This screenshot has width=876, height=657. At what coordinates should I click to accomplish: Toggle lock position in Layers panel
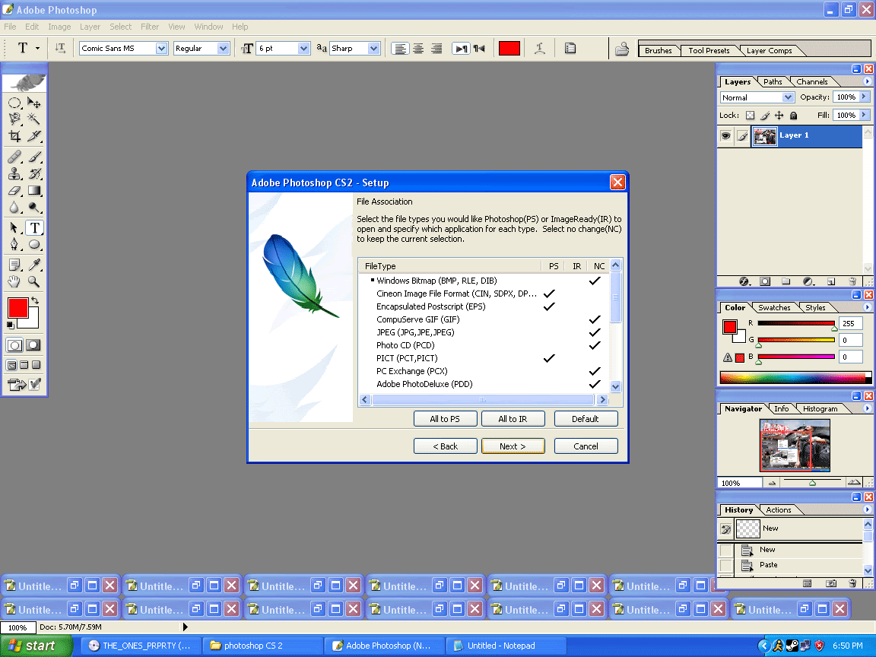pos(779,116)
